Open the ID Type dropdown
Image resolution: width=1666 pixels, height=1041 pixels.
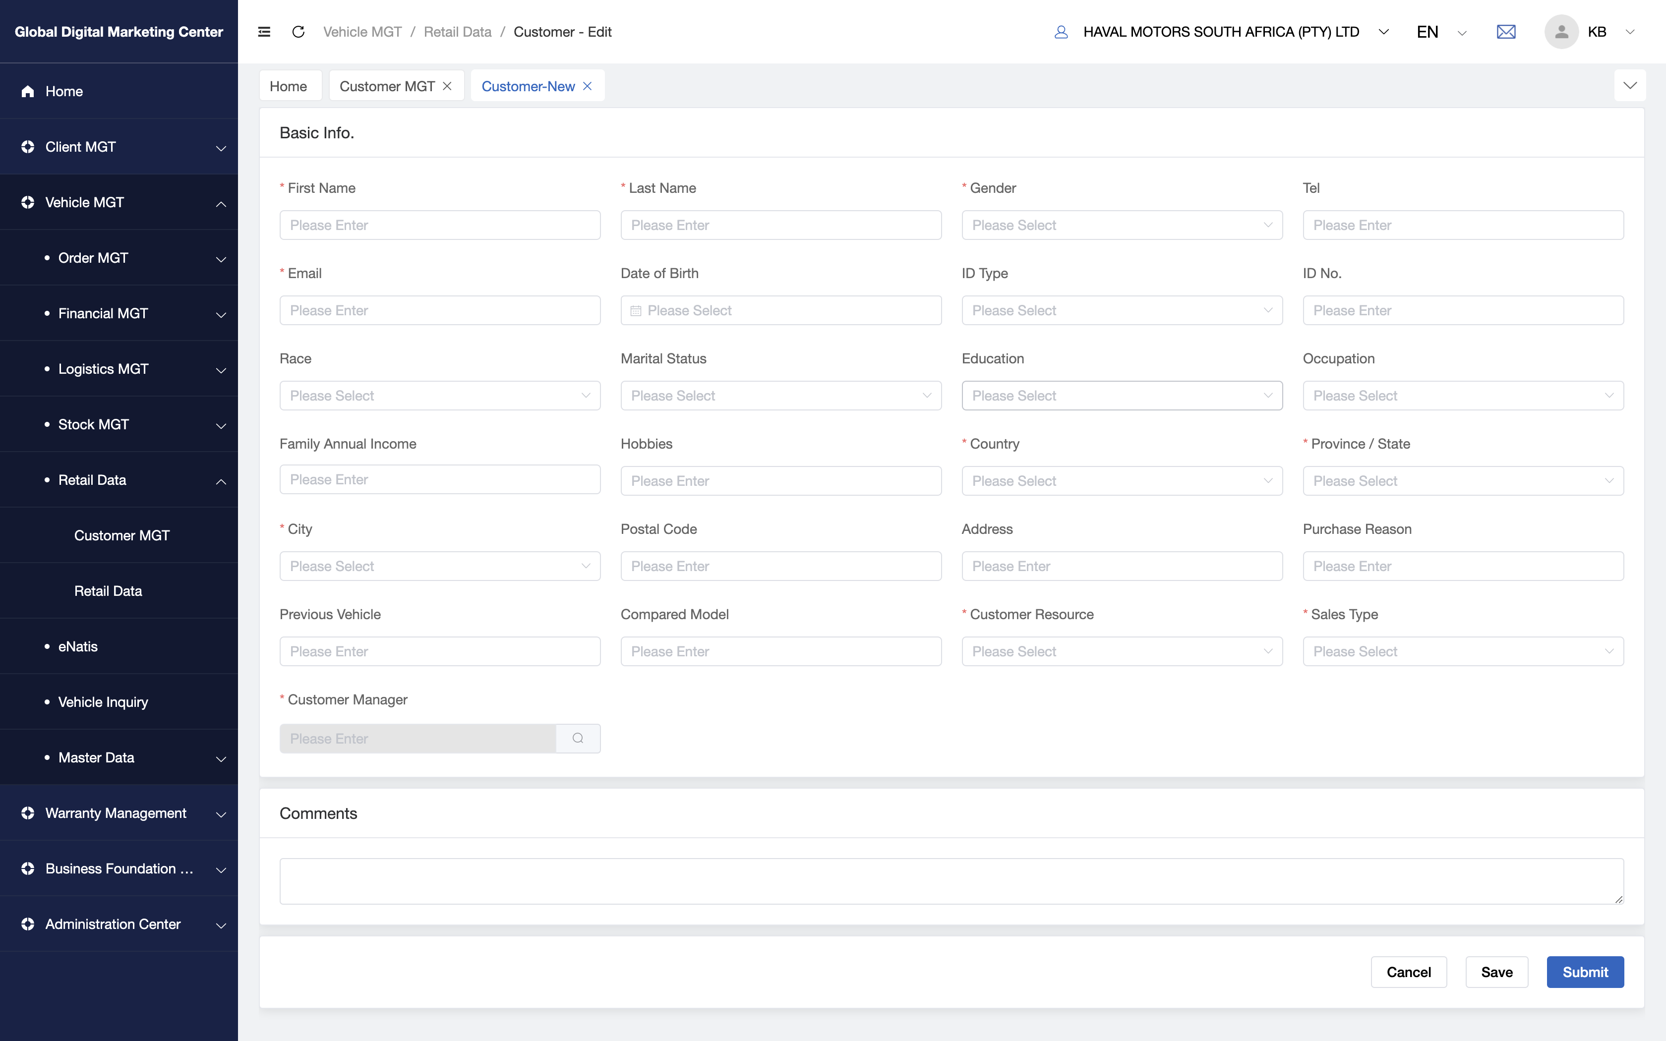[x=1122, y=310]
